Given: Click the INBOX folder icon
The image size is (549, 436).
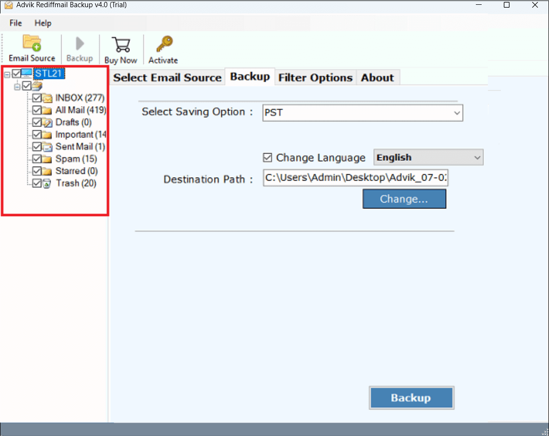Looking at the screenshot, I should click(x=47, y=98).
